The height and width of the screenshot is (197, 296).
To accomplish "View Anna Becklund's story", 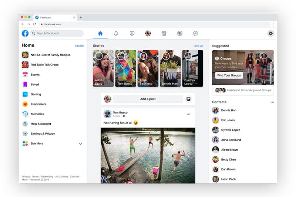I will [148, 68].
